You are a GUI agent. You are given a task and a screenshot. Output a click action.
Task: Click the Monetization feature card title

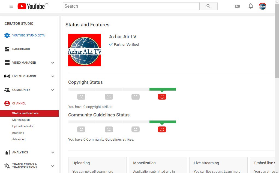[144, 163]
